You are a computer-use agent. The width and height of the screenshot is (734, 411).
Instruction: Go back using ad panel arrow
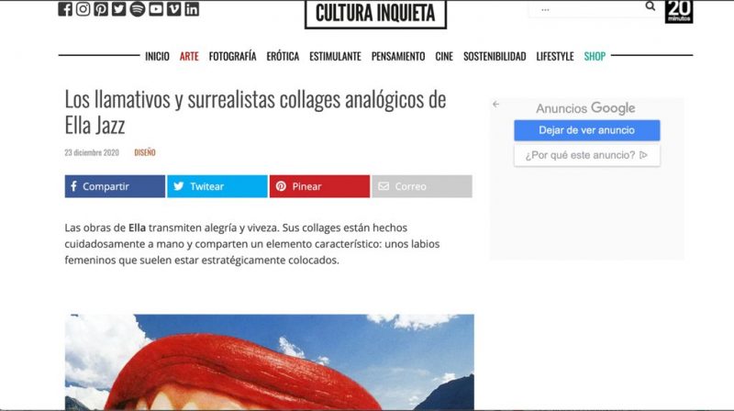pos(495,104)
